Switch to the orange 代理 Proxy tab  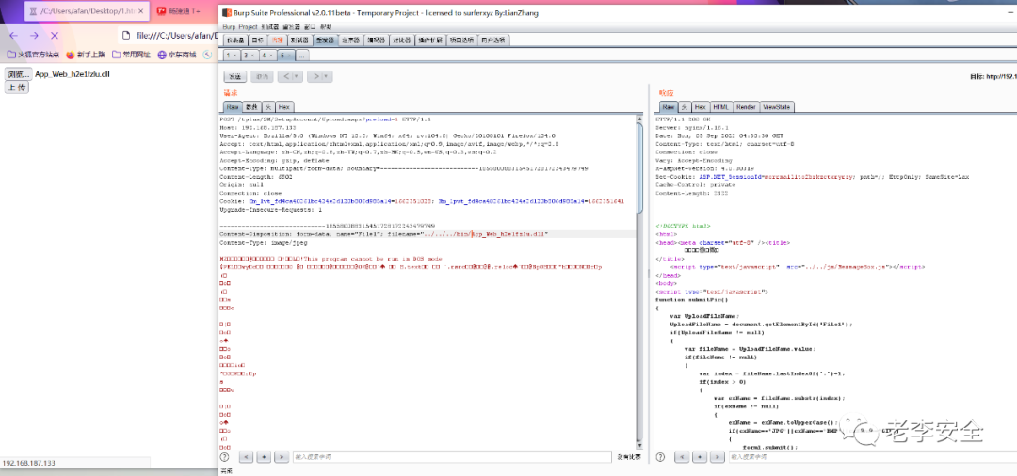pyautogui.click(x=277, y=40)
